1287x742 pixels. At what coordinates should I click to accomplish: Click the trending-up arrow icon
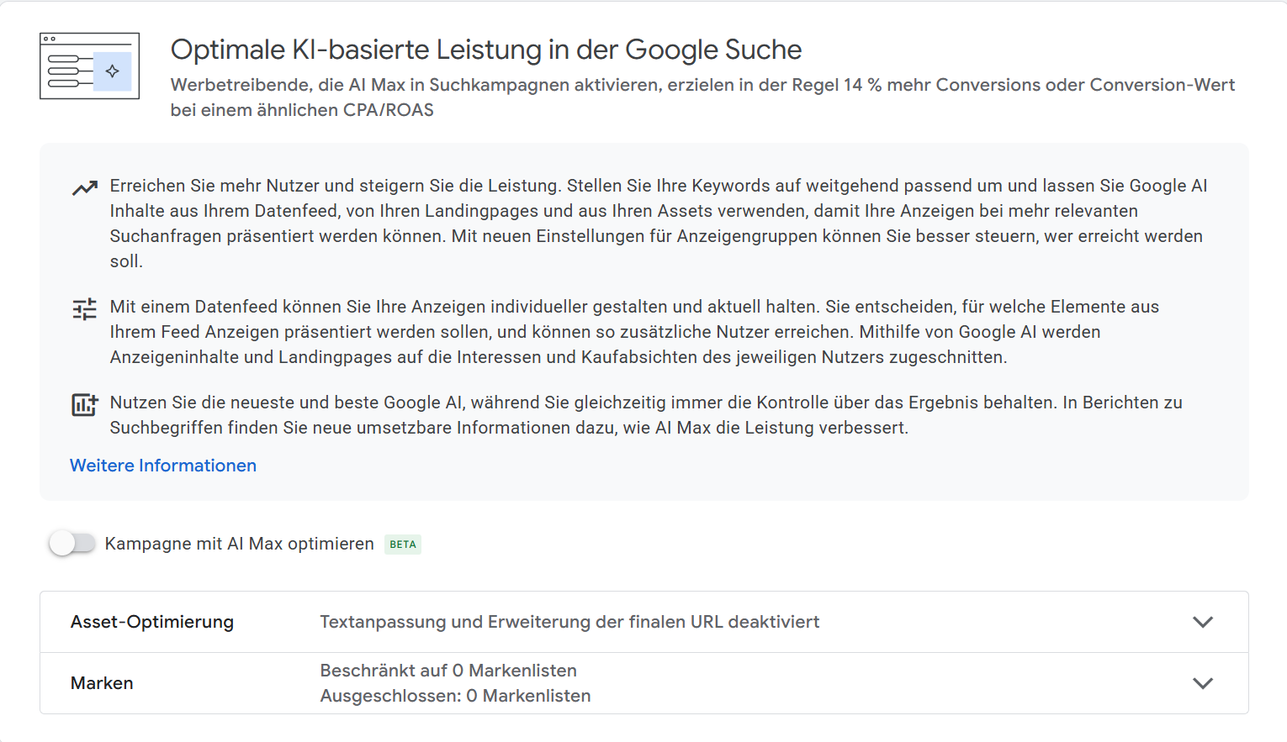tap(85, 188)
